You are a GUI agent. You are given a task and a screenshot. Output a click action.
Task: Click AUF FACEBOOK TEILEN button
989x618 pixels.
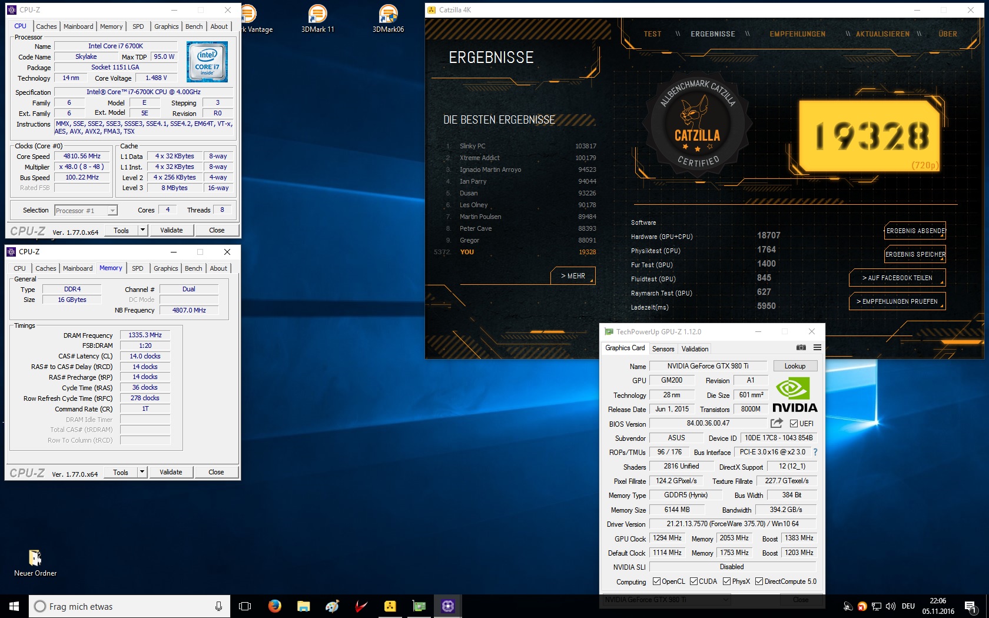click(x=897, y=278)
